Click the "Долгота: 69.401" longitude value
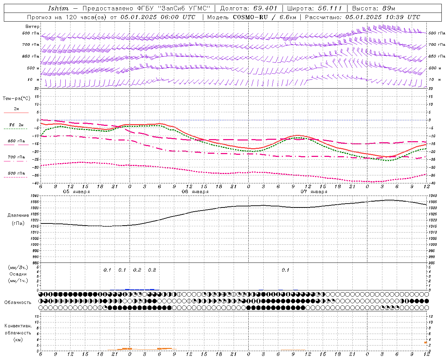Image resolution: width=447 pixels, height=357 pixels. pos(249,8)
